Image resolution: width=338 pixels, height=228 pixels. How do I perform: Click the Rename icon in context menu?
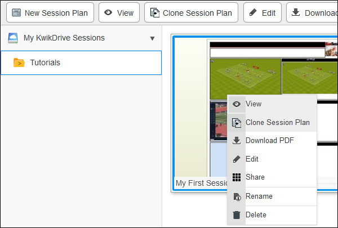[237, 196]
